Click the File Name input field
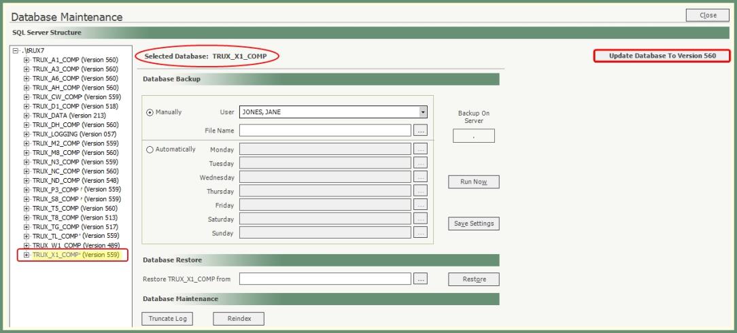This screenshot has width=737, height=333. [x=325, y=130]
